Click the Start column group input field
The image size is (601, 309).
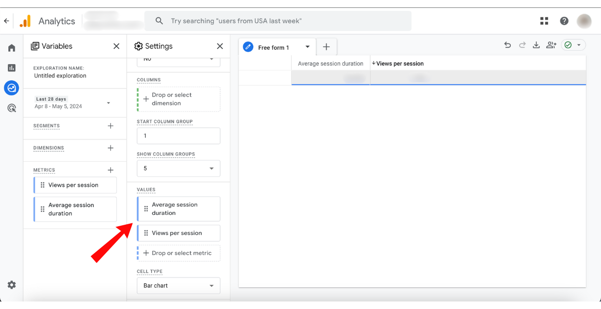pos(178,136)
